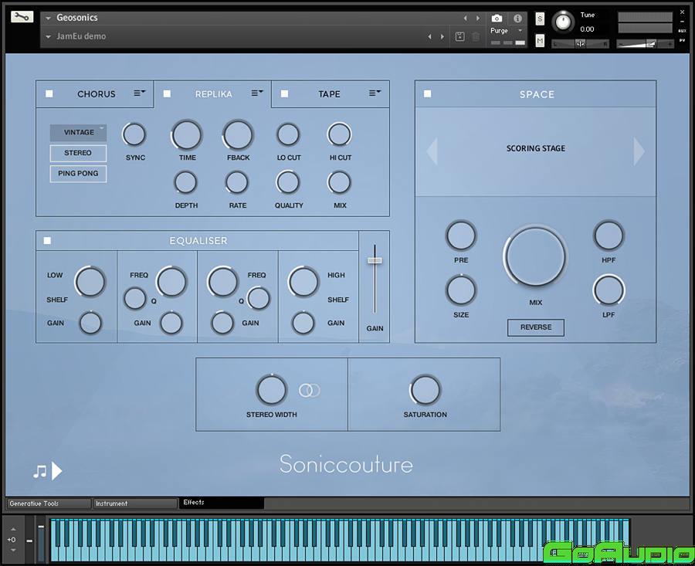Solo the instrument with S button
Image resolution: width=695 pixels, height=566 pixels.
tap(540, 19)
